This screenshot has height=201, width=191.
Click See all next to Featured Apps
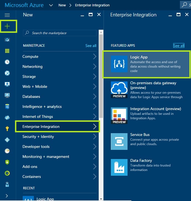(179, 46)
